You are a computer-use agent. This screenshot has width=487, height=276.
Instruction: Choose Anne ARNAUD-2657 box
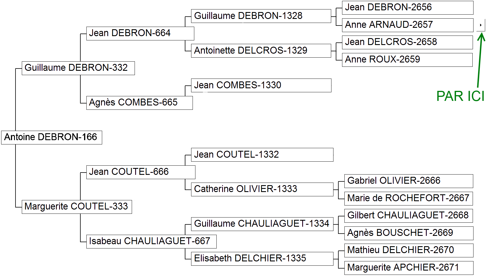pyautogui.click(x=408, y=25)
